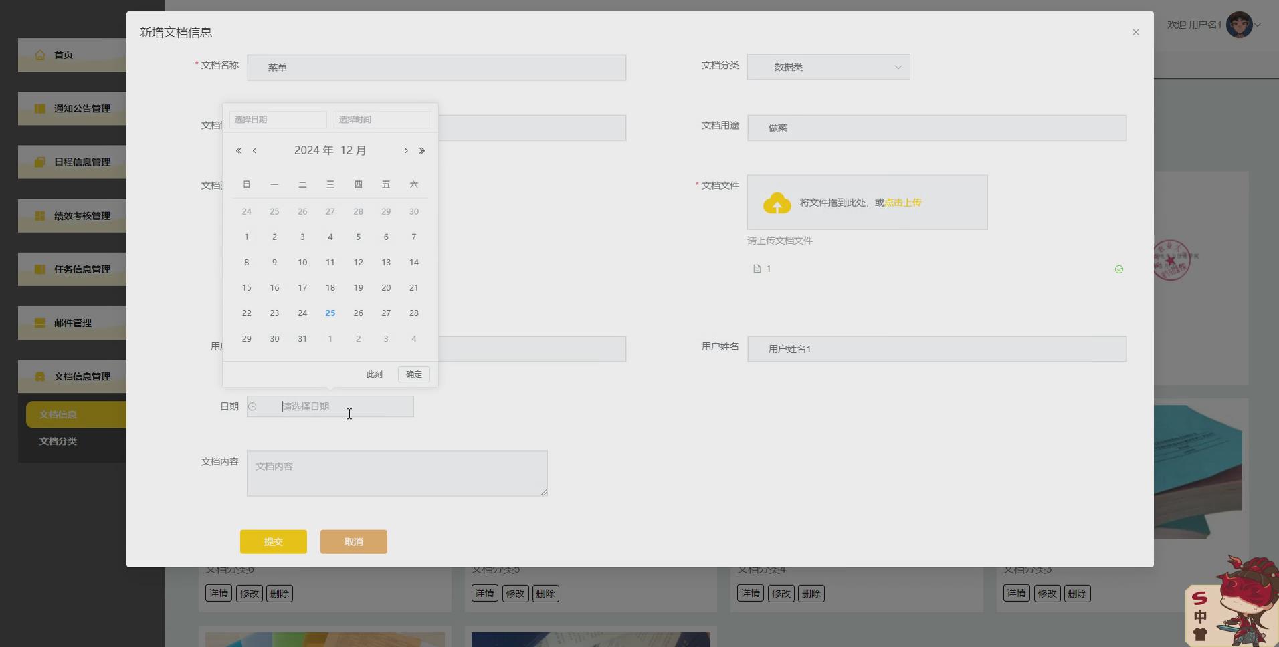Click the user avatar in top right corner
Image resolution: width=1279 pixels, height=647 pixels.
[x=1240, y=24]
